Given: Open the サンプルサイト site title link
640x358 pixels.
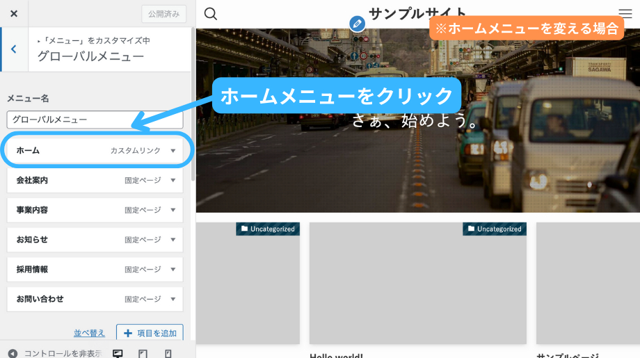Looking at the screenshot, I should 417,13.
